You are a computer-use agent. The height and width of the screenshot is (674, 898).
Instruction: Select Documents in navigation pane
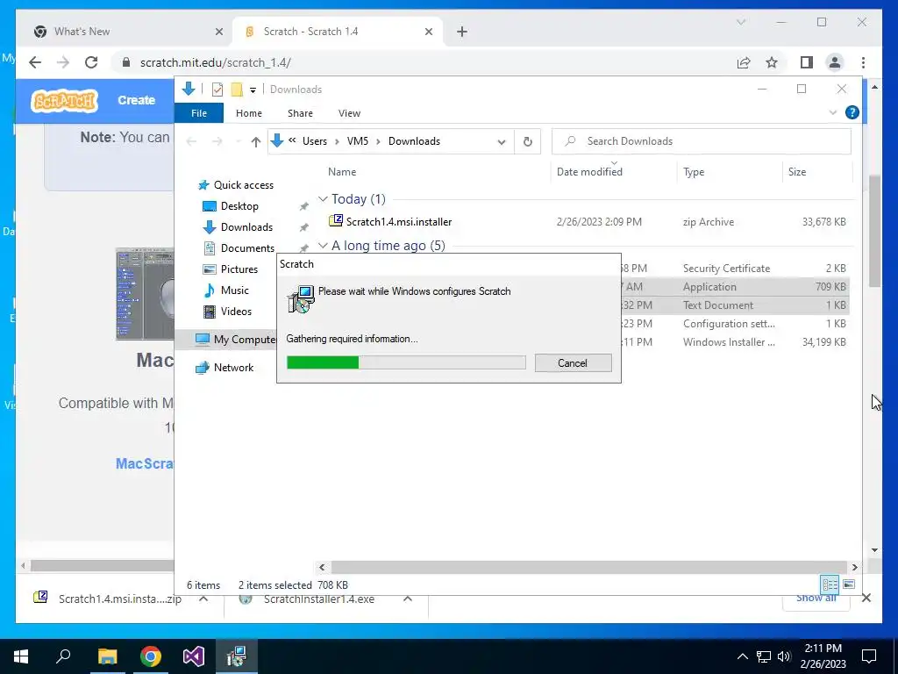tap(239, 248)
